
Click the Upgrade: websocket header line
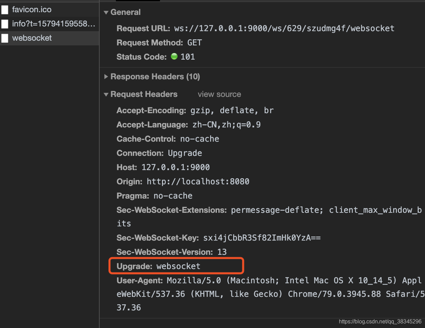[x=158, y=266]
